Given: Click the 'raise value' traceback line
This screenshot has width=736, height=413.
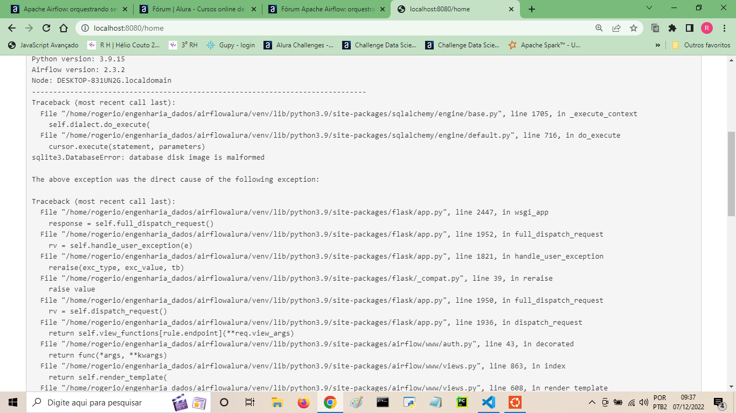Looking at the screenshot, I should (x=72, y=289).
